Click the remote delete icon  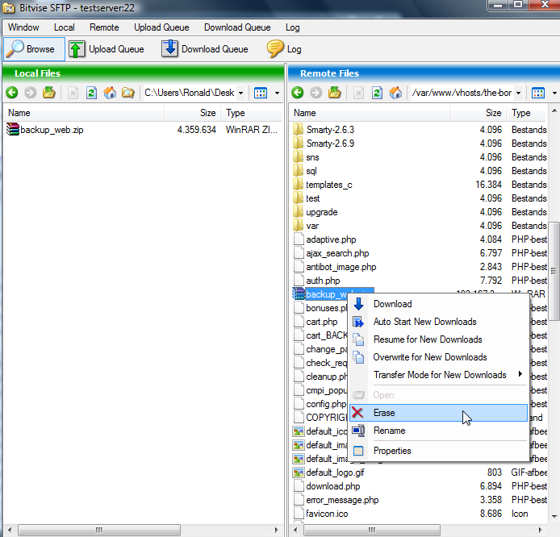click(x=358, y=93)
